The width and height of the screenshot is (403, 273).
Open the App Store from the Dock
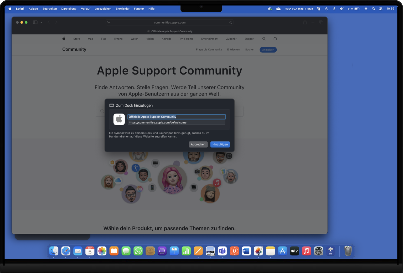[282, 251]
